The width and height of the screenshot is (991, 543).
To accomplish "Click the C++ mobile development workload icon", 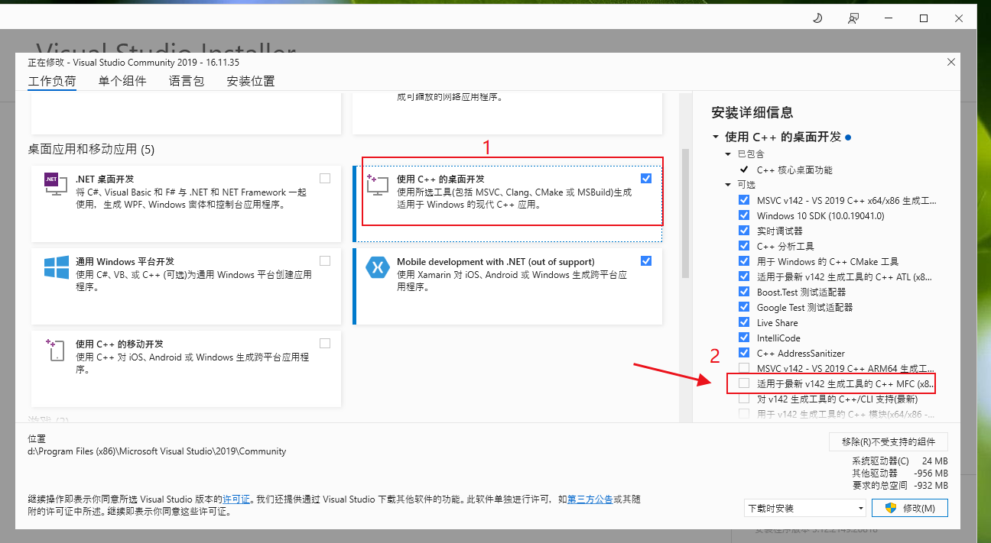I will 56,350.
